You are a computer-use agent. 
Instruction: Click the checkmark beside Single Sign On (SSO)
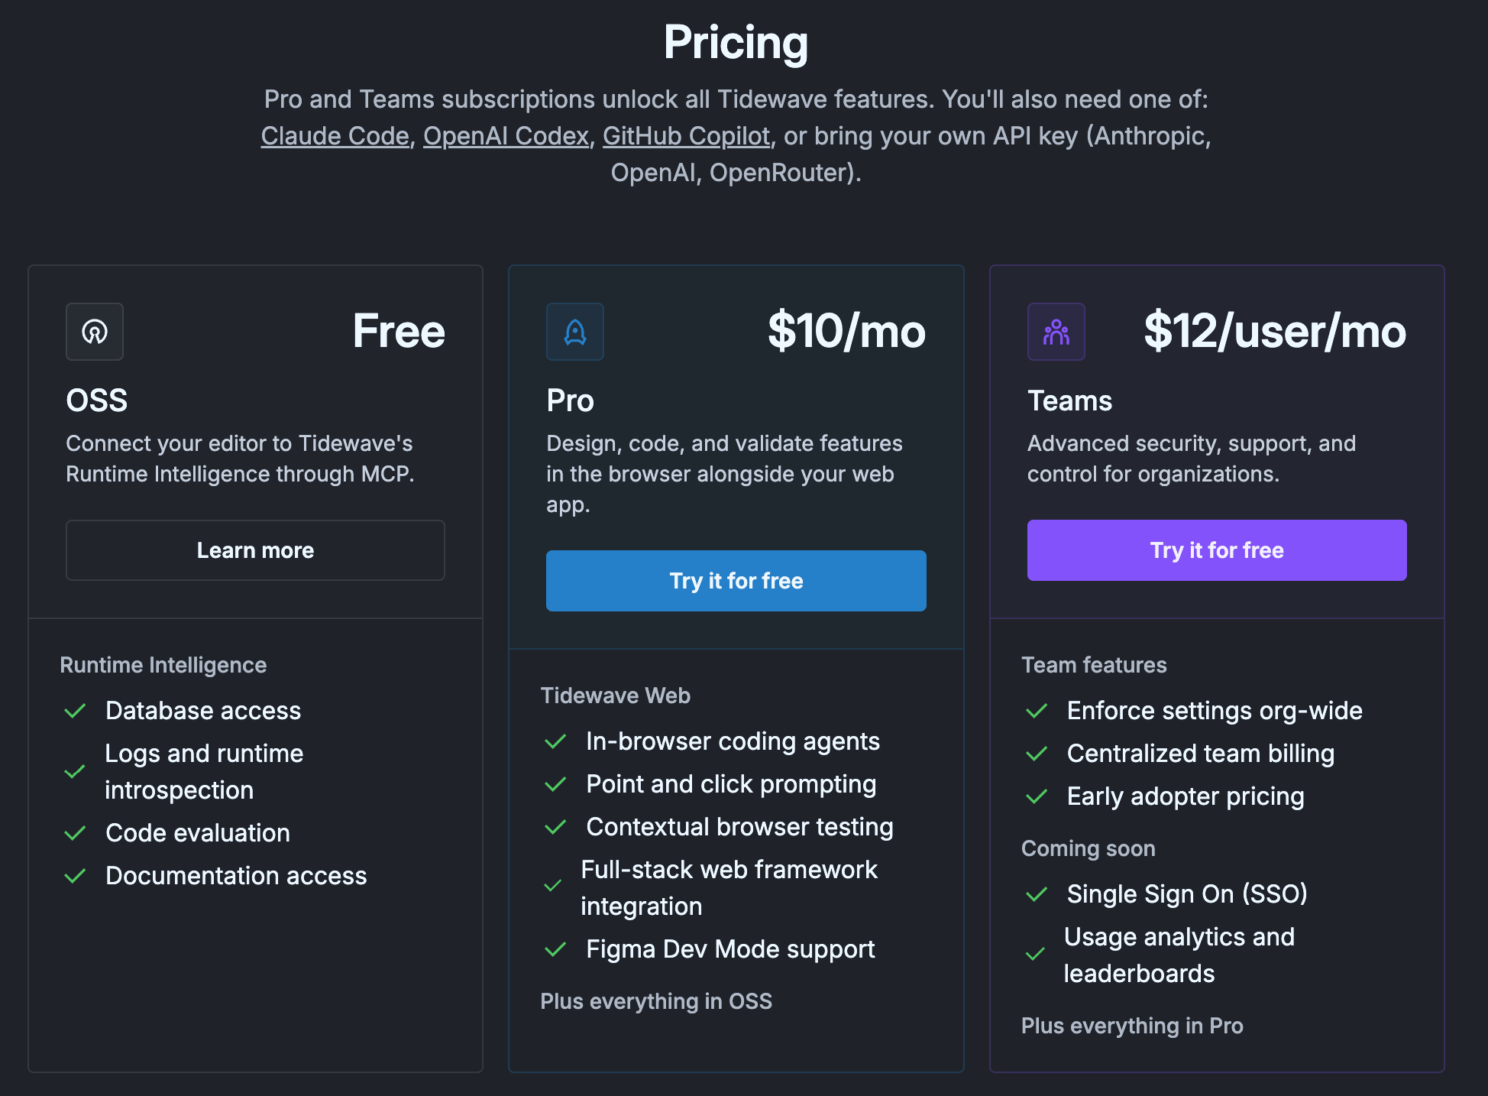[1037, 894]
